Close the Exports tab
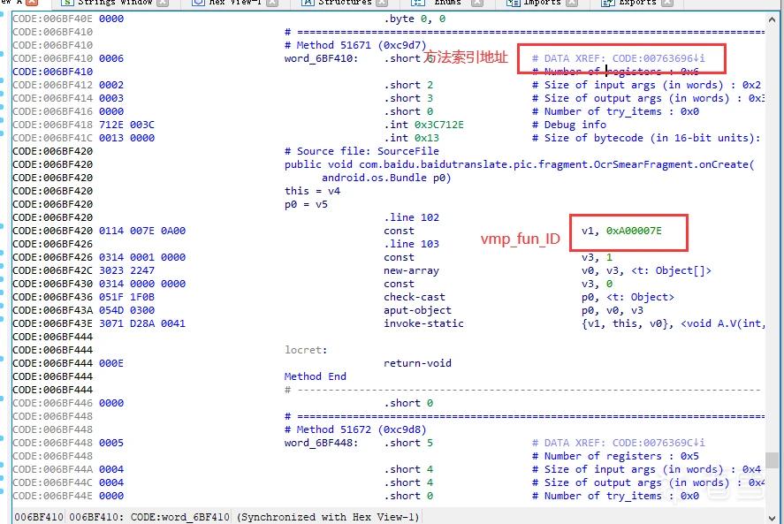 click(x=667, y=3)
